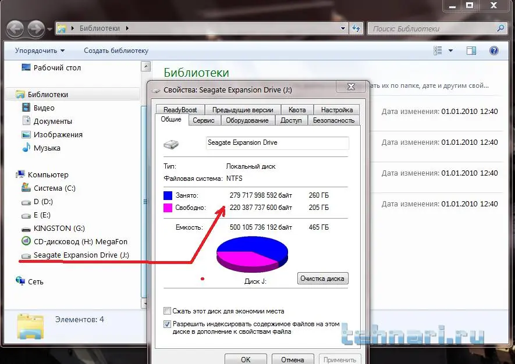Click 'Очистка диска' button
Screen dimensions: 515x364
322,279
